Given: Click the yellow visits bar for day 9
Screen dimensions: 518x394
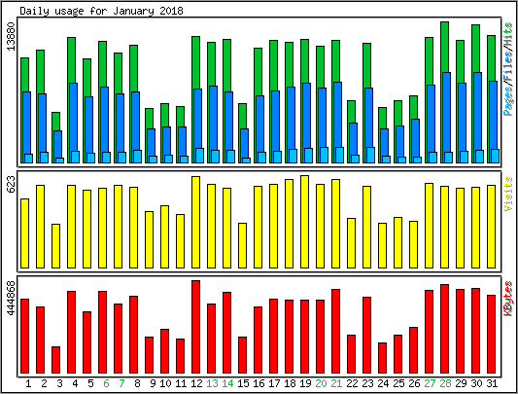Looking at the screenshot, I should pyautogui.click(x=150, y=240).
